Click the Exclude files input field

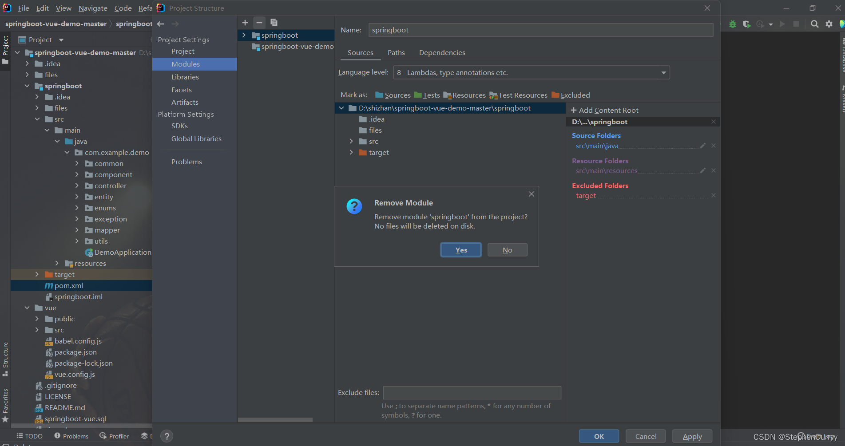[x=472, y=393]
